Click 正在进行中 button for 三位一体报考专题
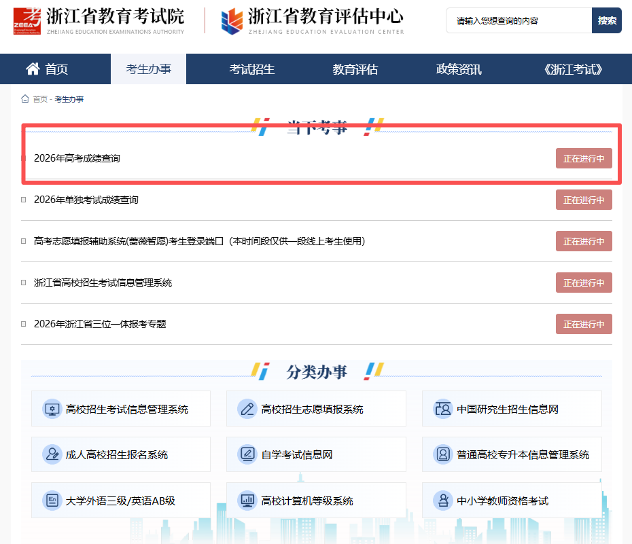 click(584, 324)
